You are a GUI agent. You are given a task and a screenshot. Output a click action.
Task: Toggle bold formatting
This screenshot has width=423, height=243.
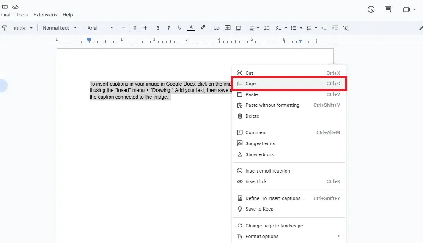157,28
